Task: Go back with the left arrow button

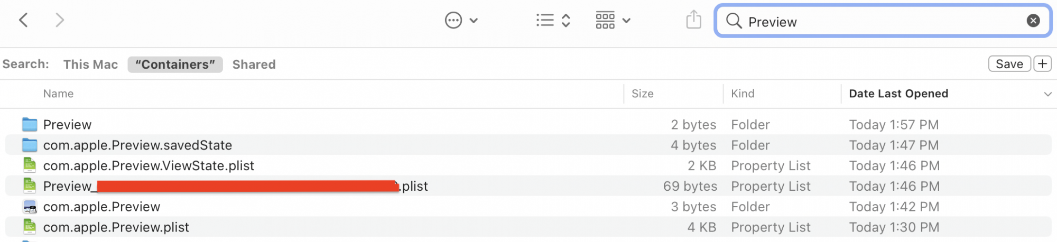Action: click(x=23, y=21)
